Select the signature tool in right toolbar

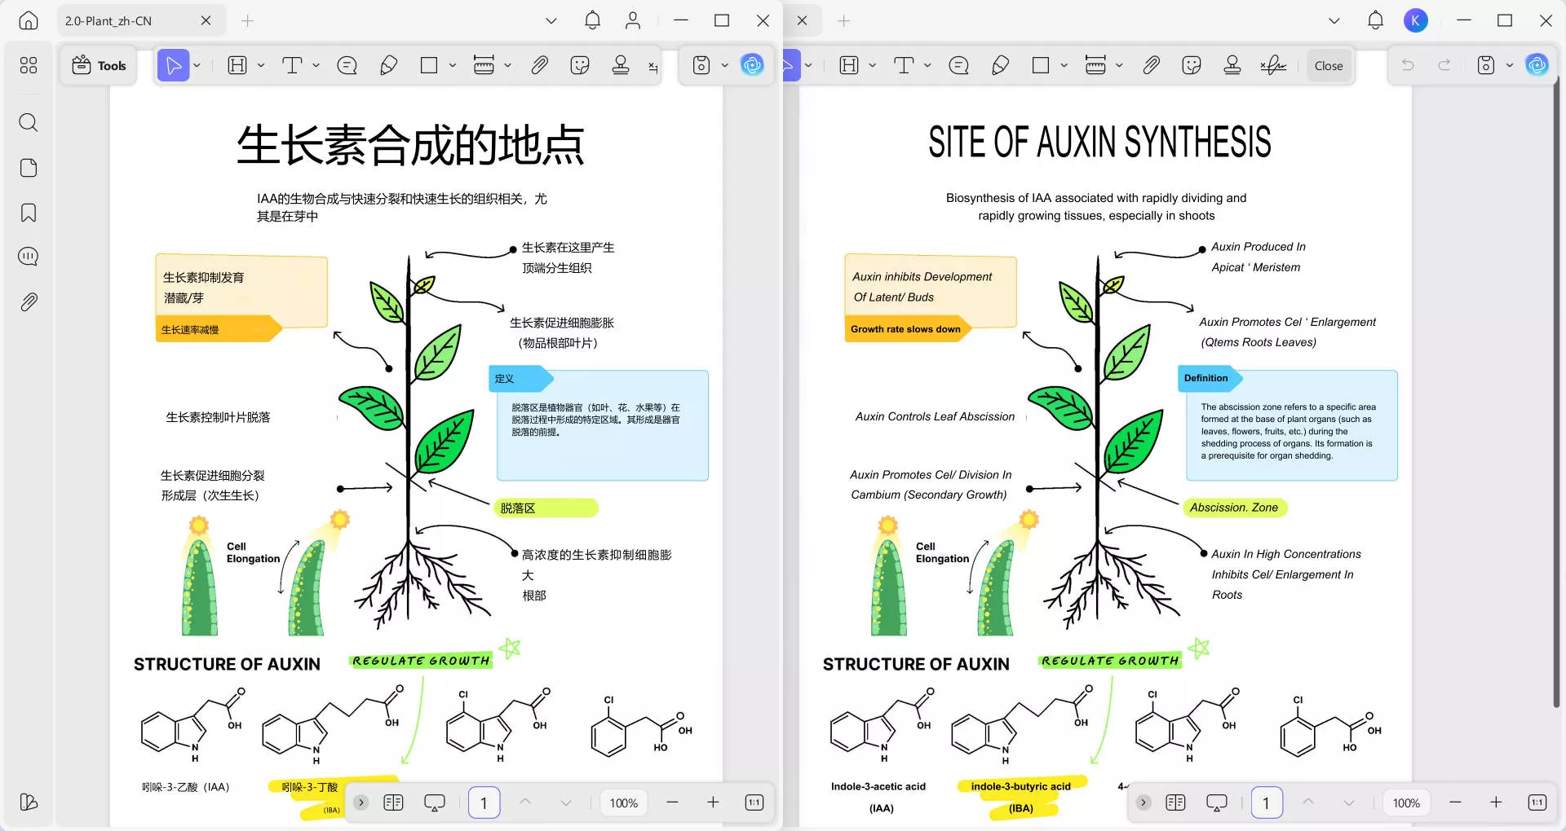tap(1273, 65)
